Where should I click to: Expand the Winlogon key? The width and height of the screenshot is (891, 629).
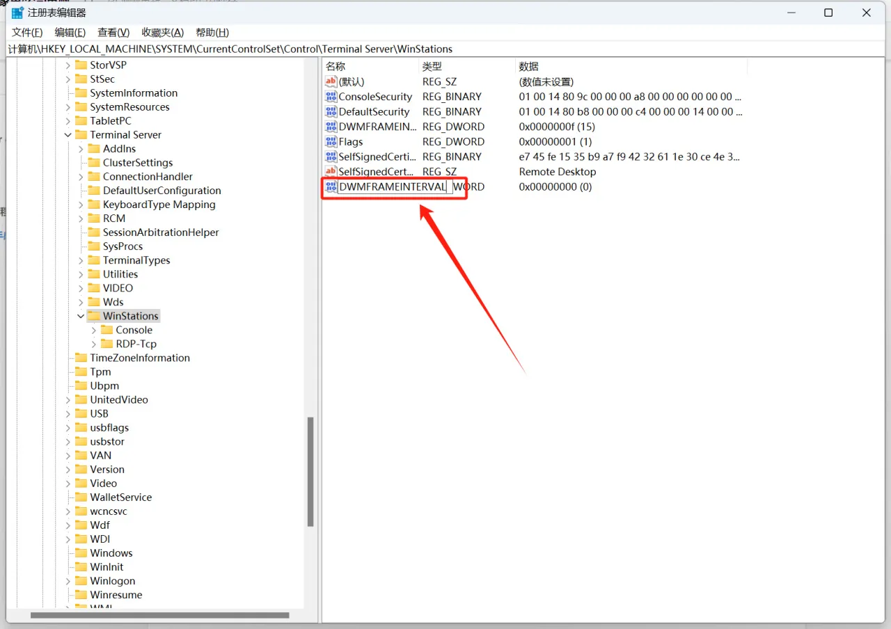[x=68, y=581]
